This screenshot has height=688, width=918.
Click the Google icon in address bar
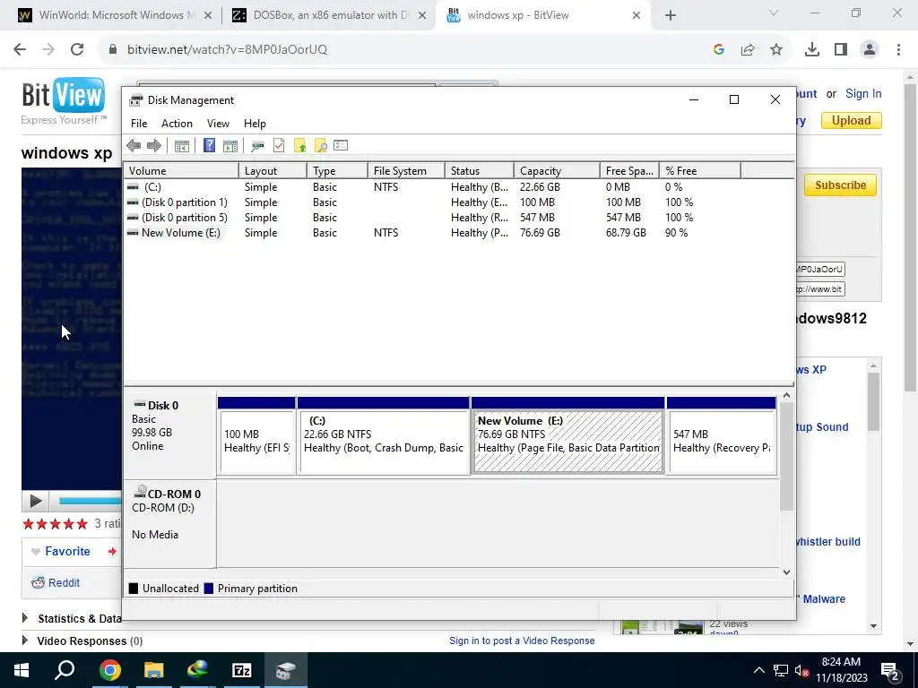tap(719, 50)
